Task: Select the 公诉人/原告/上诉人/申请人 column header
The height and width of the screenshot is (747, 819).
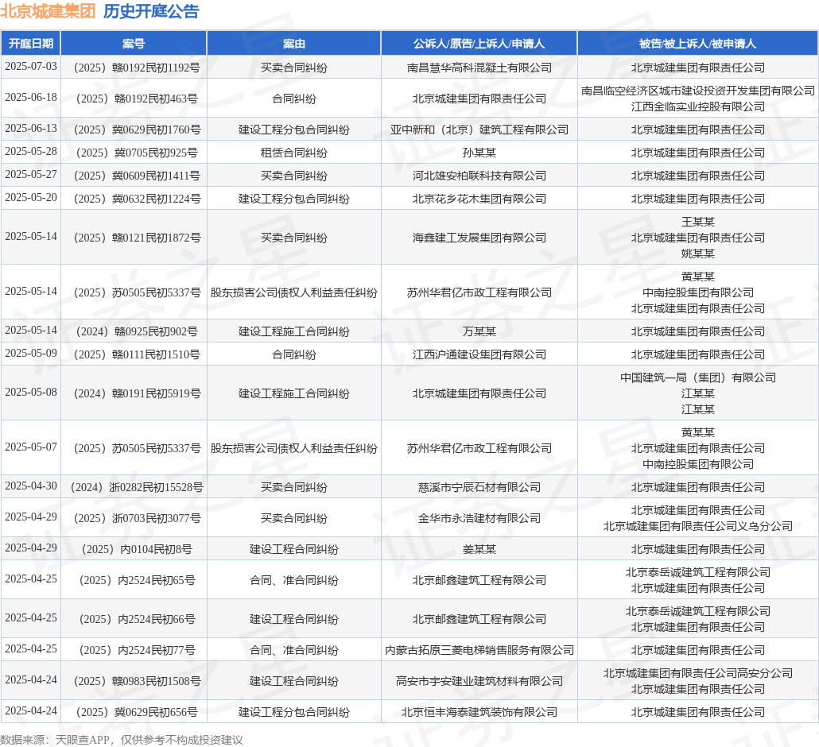Action: (479, 44)
